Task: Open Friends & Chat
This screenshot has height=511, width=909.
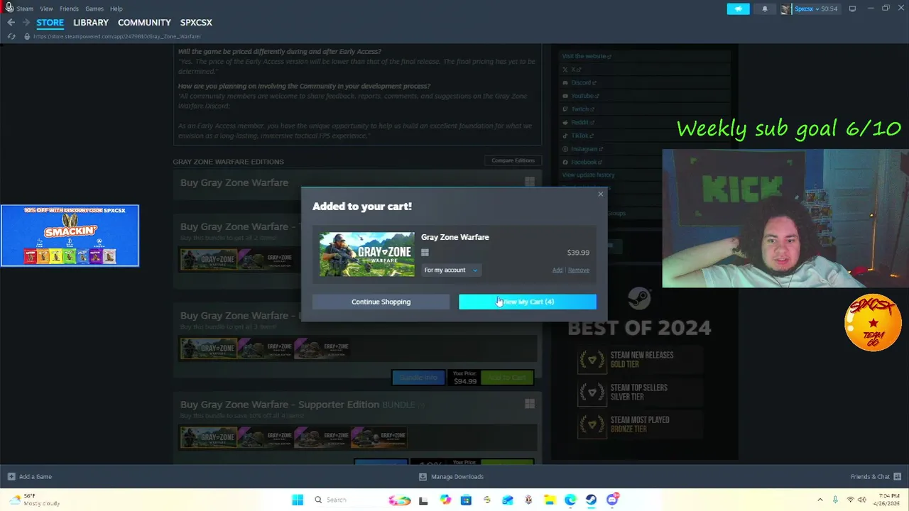Action: click(876, 476)
